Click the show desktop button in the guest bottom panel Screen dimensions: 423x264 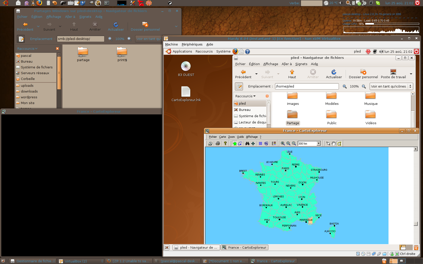click(x=167, y=247)
